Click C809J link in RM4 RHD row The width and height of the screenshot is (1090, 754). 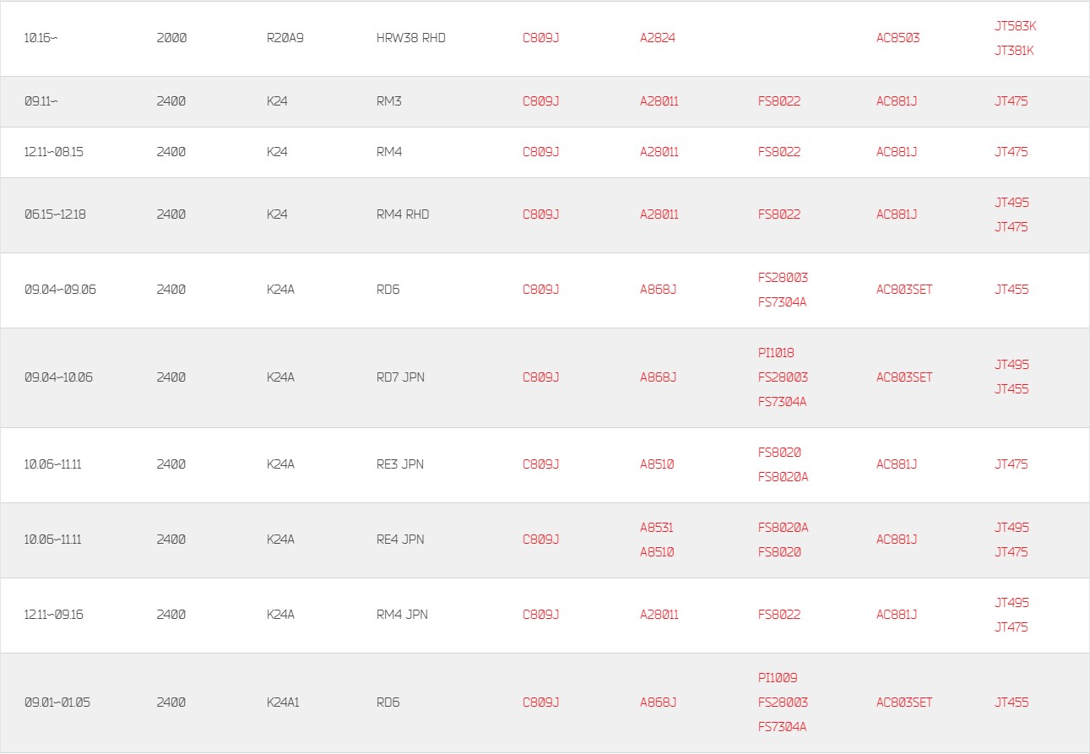pos(540,214)
